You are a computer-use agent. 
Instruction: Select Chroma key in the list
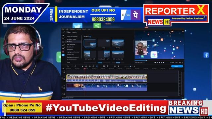(x=71, y=55)
